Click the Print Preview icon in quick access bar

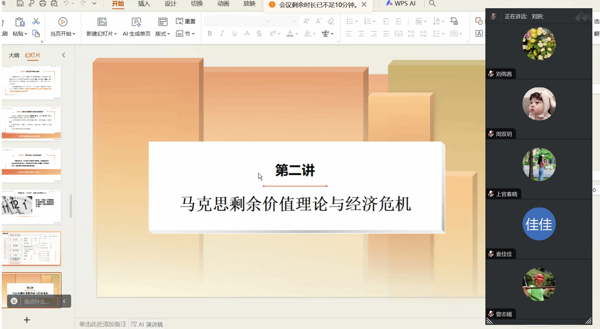click(54, 4)
